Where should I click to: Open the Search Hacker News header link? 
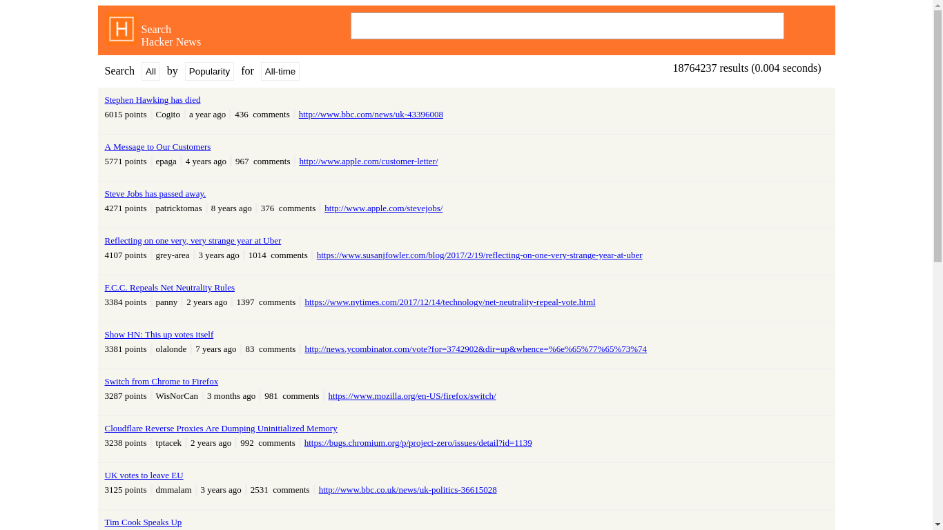171,36
